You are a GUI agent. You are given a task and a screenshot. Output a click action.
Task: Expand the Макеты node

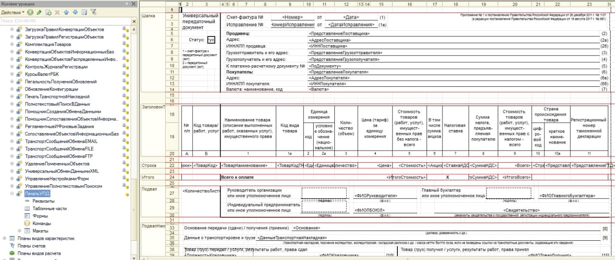click(20, 231)
